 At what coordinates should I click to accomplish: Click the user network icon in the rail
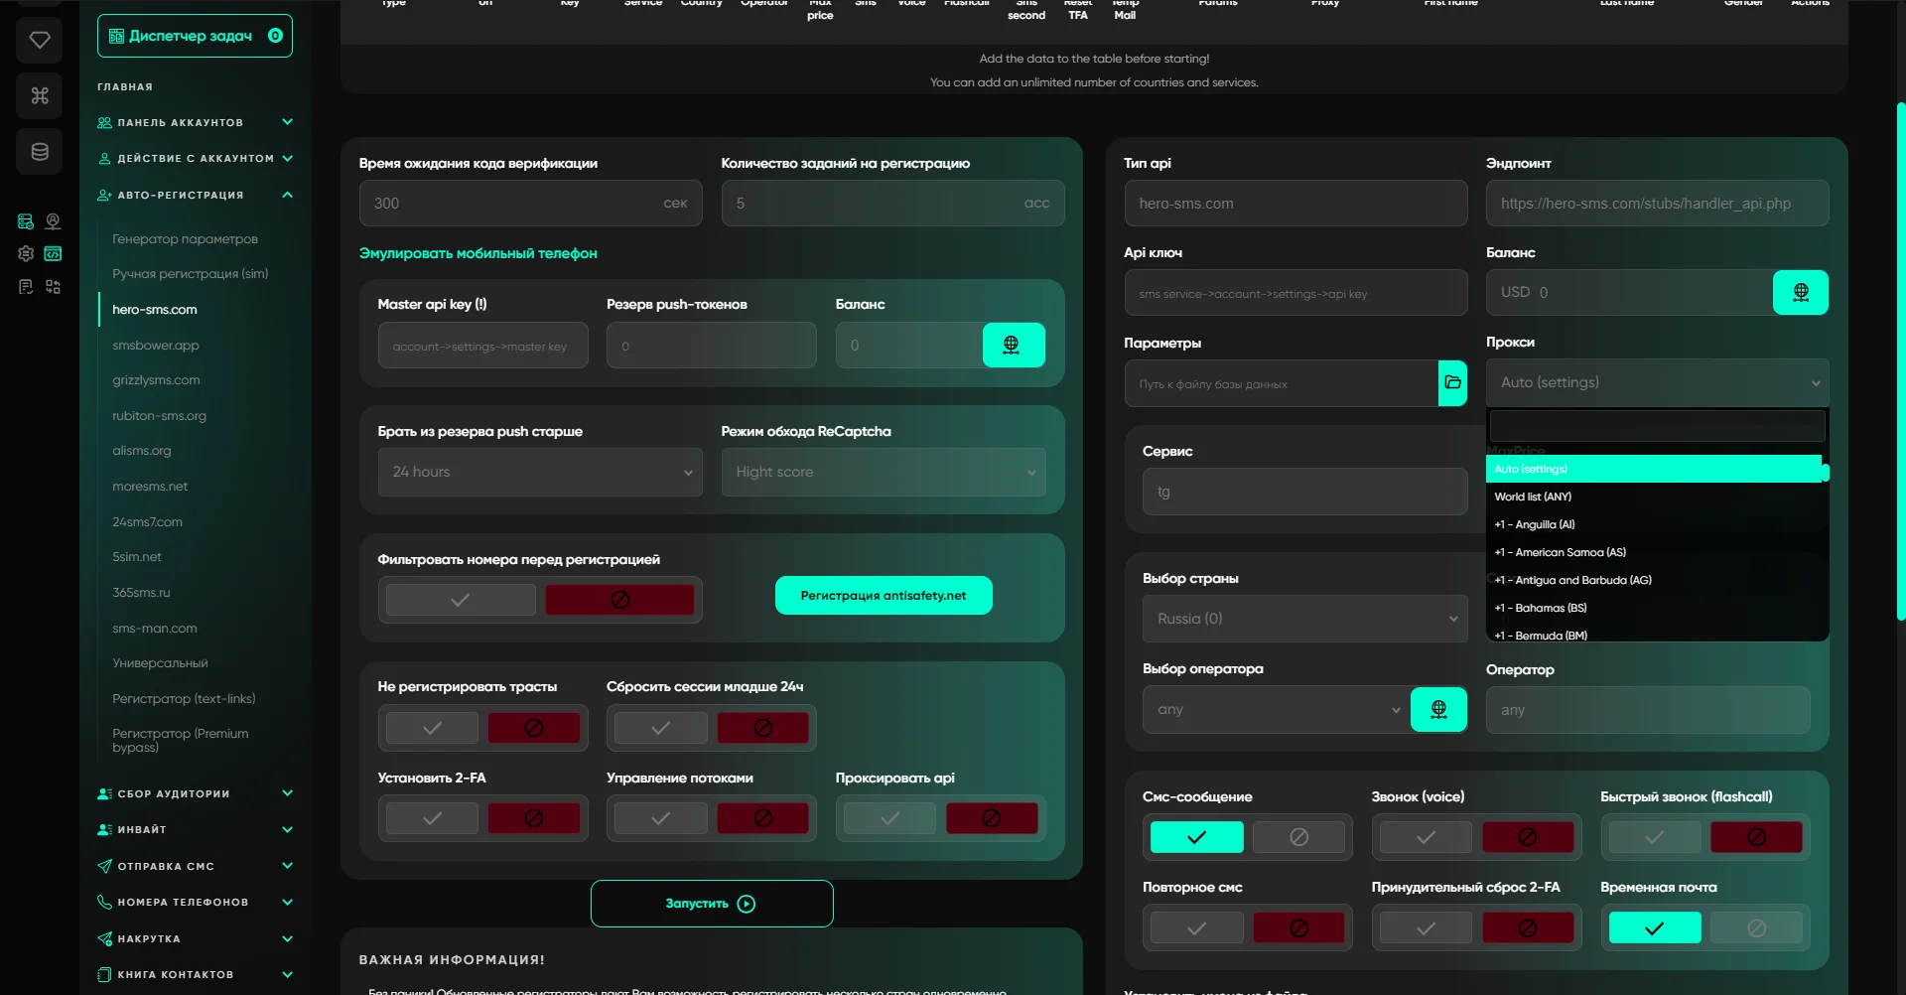tap(54, 221)
